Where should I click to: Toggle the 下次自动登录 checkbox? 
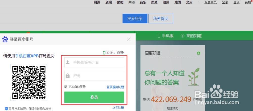point(66,87)
